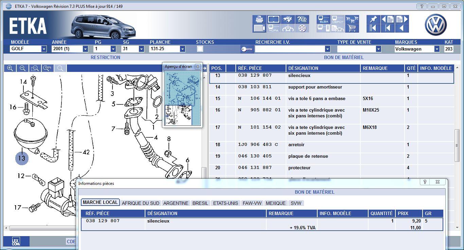Click the LexCom logo at bottom
The image size is (464, 250).
click(16, 242)
